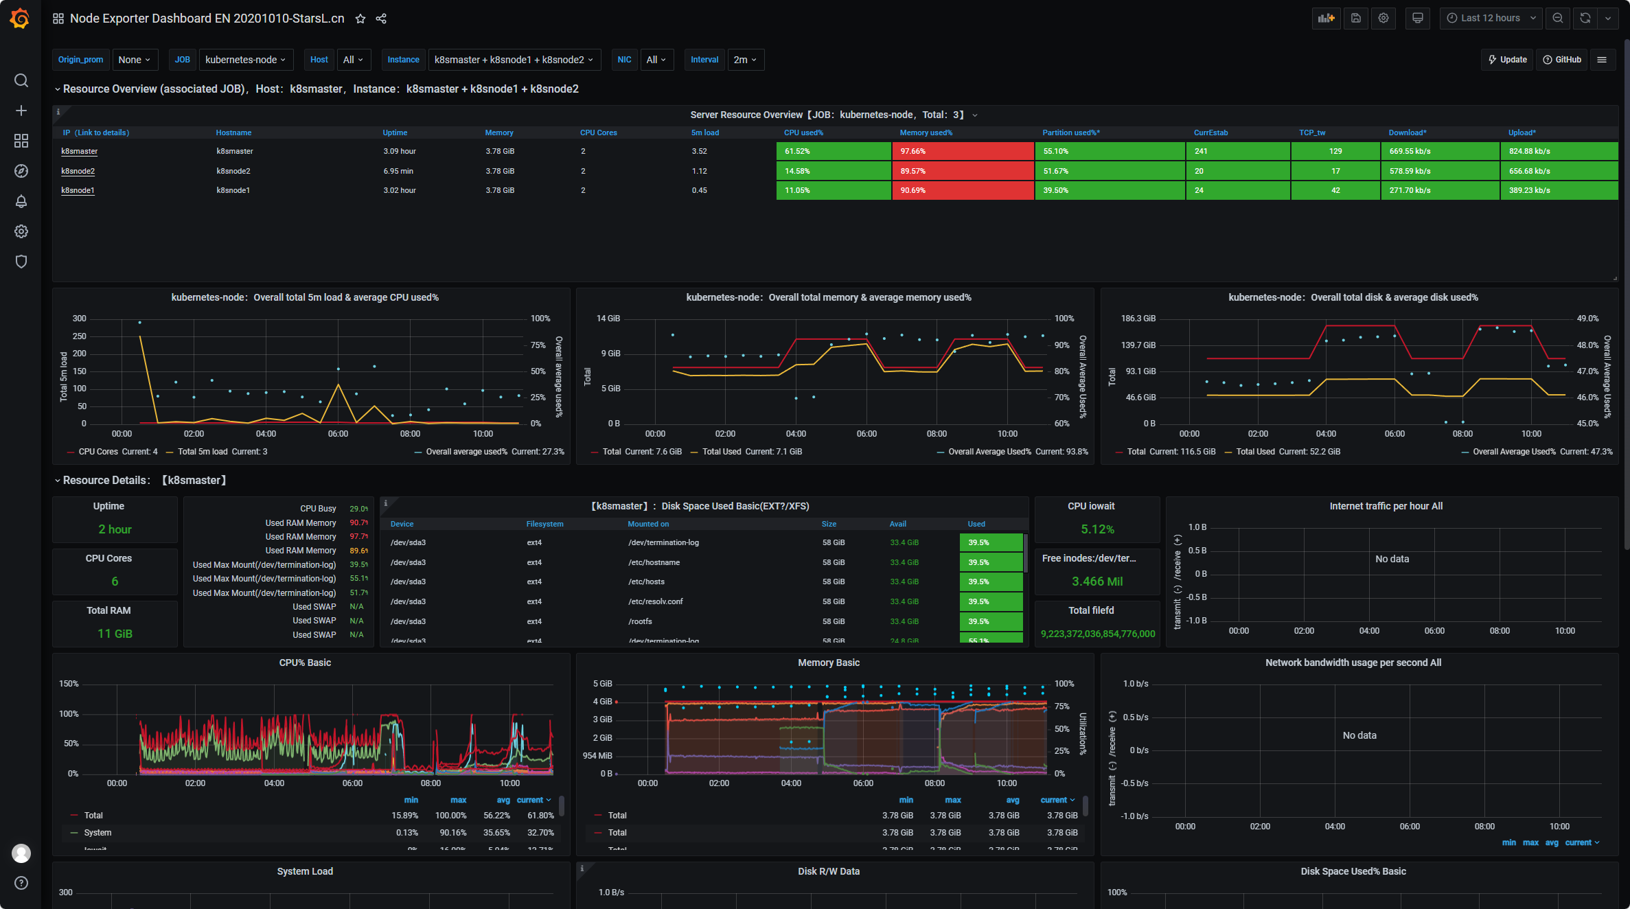Click the GitHub button

(x=1562, y=60)
